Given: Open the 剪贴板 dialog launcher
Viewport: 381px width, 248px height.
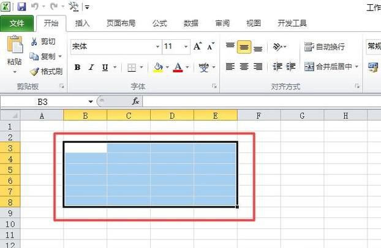Looking at the screenshot, I should click(62, 86).
